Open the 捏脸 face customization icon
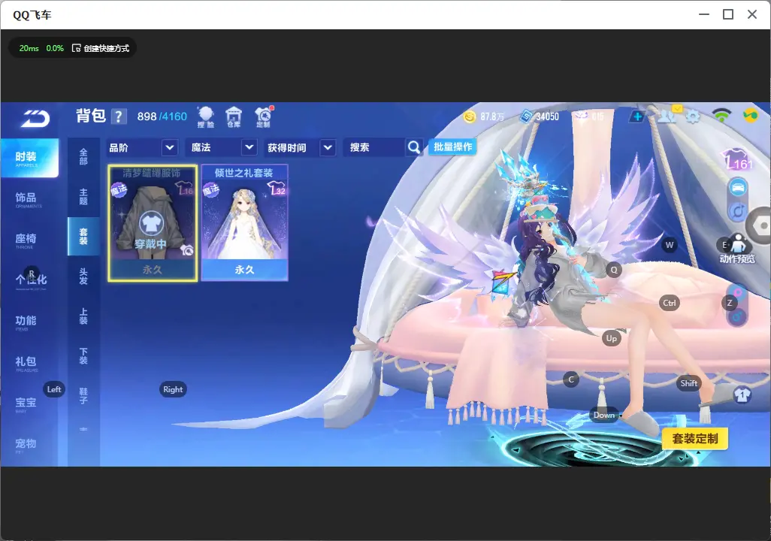 click(206, 117)
